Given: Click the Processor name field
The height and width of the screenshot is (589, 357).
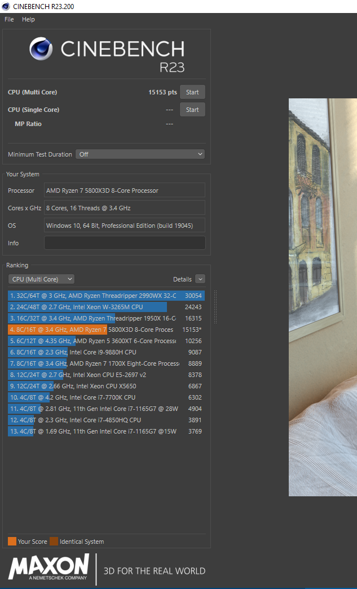Looking at the screenshot, I should point(125,190).
